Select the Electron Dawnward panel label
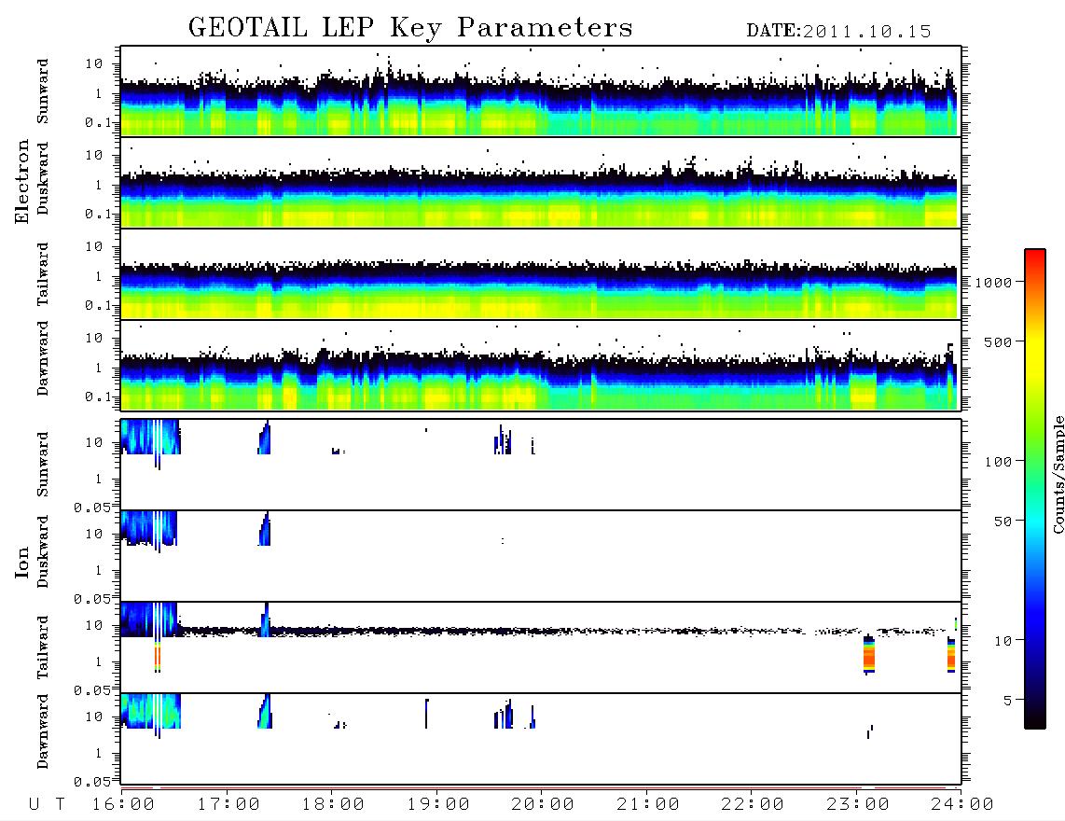 point(42,359)
